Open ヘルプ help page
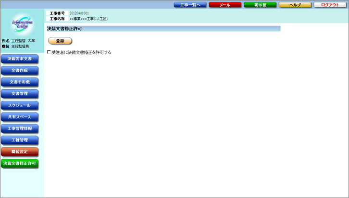Screen dimensions: 349x198 (295, 5)
